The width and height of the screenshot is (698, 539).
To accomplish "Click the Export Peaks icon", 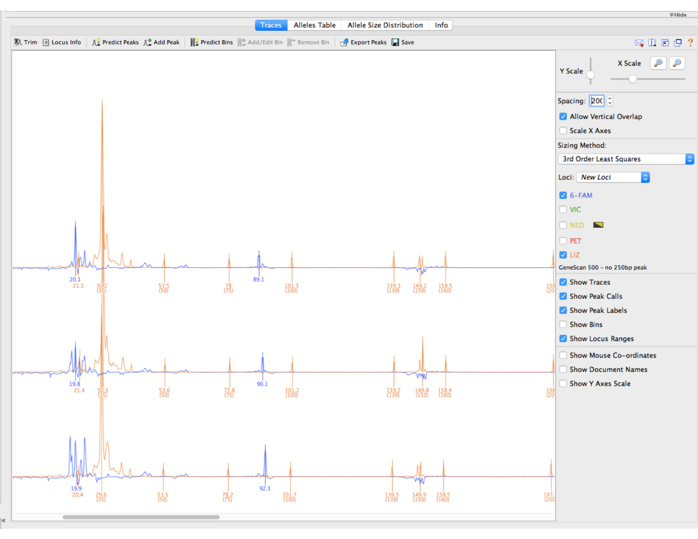I will pyautogui.click(x=344, y=42).
